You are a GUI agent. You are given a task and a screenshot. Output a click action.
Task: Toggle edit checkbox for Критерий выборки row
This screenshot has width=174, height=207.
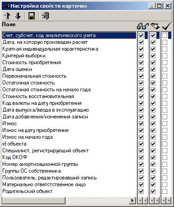click(x=153, y=56)
